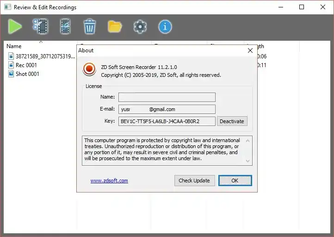Select the 38721589_30712075319 file icon
This screenshot has height=237, width=334.
click(x=11, y=56)
